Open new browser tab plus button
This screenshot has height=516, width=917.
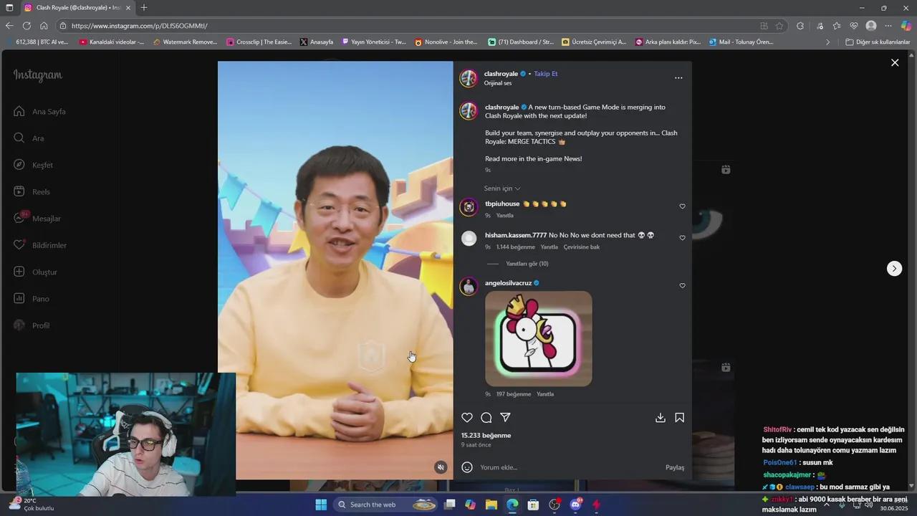pos(144,7)
